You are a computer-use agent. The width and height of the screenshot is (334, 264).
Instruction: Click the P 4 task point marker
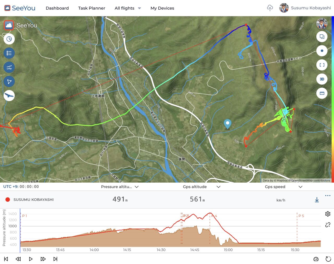click(214, 216)
